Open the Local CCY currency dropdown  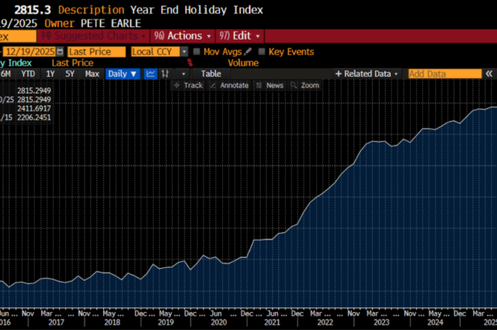(159, 52)
